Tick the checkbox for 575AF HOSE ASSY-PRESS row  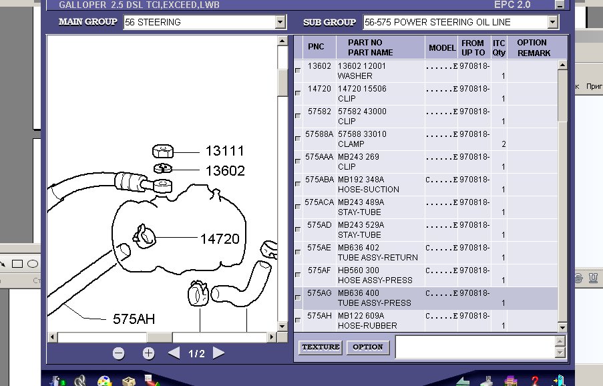pos(298,274)
